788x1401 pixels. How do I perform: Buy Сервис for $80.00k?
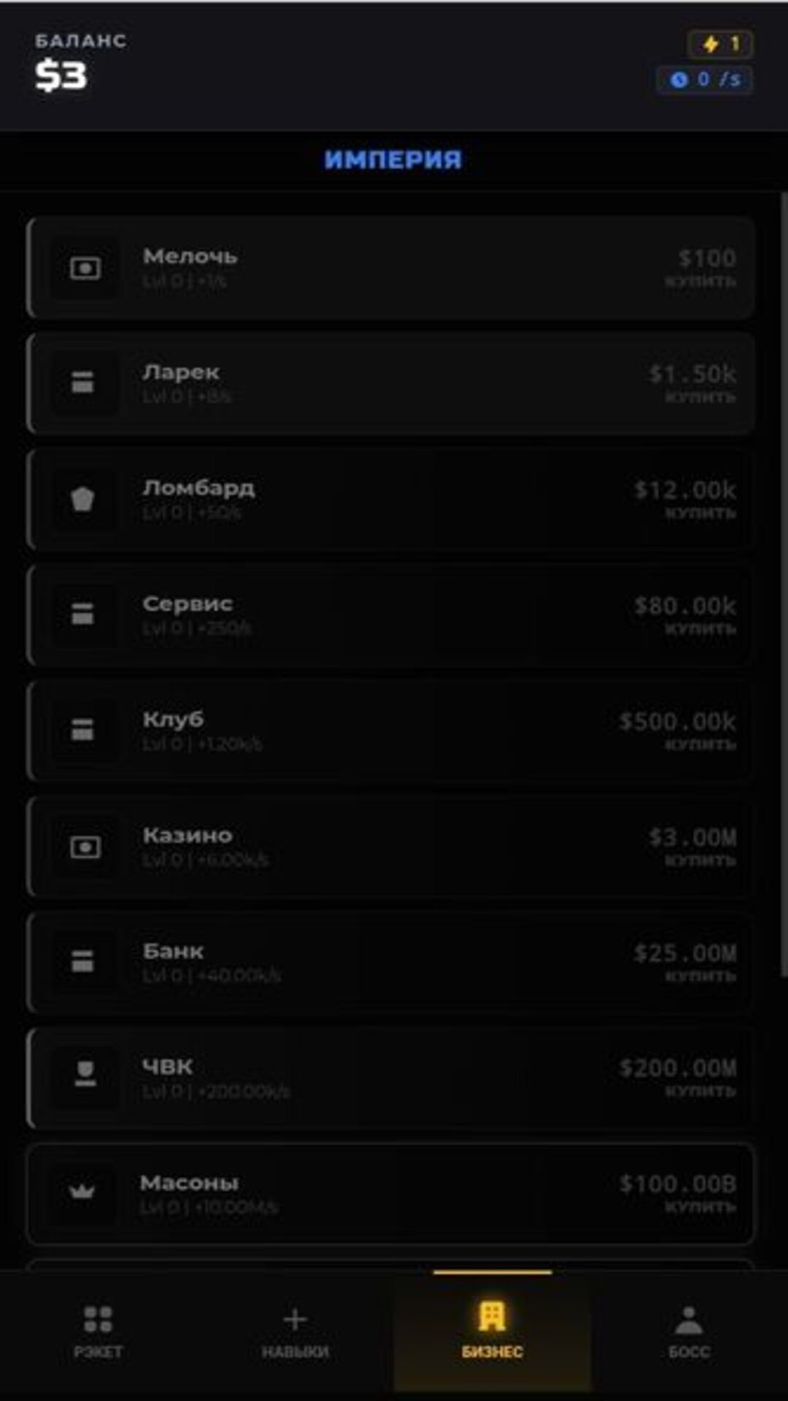point(686,615)
